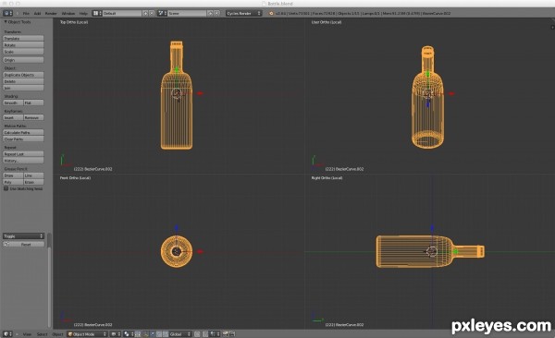Click the green axis arrow in User Ortho view
Screen dimensions: 555x338
click(x=427, y=74)
